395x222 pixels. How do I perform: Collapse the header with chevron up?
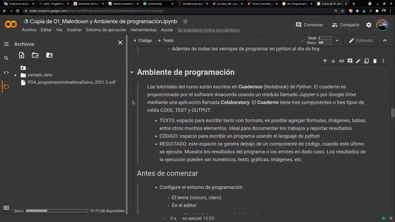pyautogui.click(x=385, y=41)
